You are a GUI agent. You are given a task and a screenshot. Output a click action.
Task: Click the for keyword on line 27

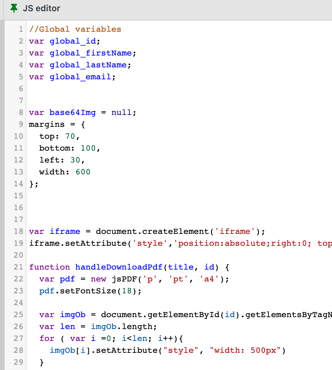(x=47, y=339)
